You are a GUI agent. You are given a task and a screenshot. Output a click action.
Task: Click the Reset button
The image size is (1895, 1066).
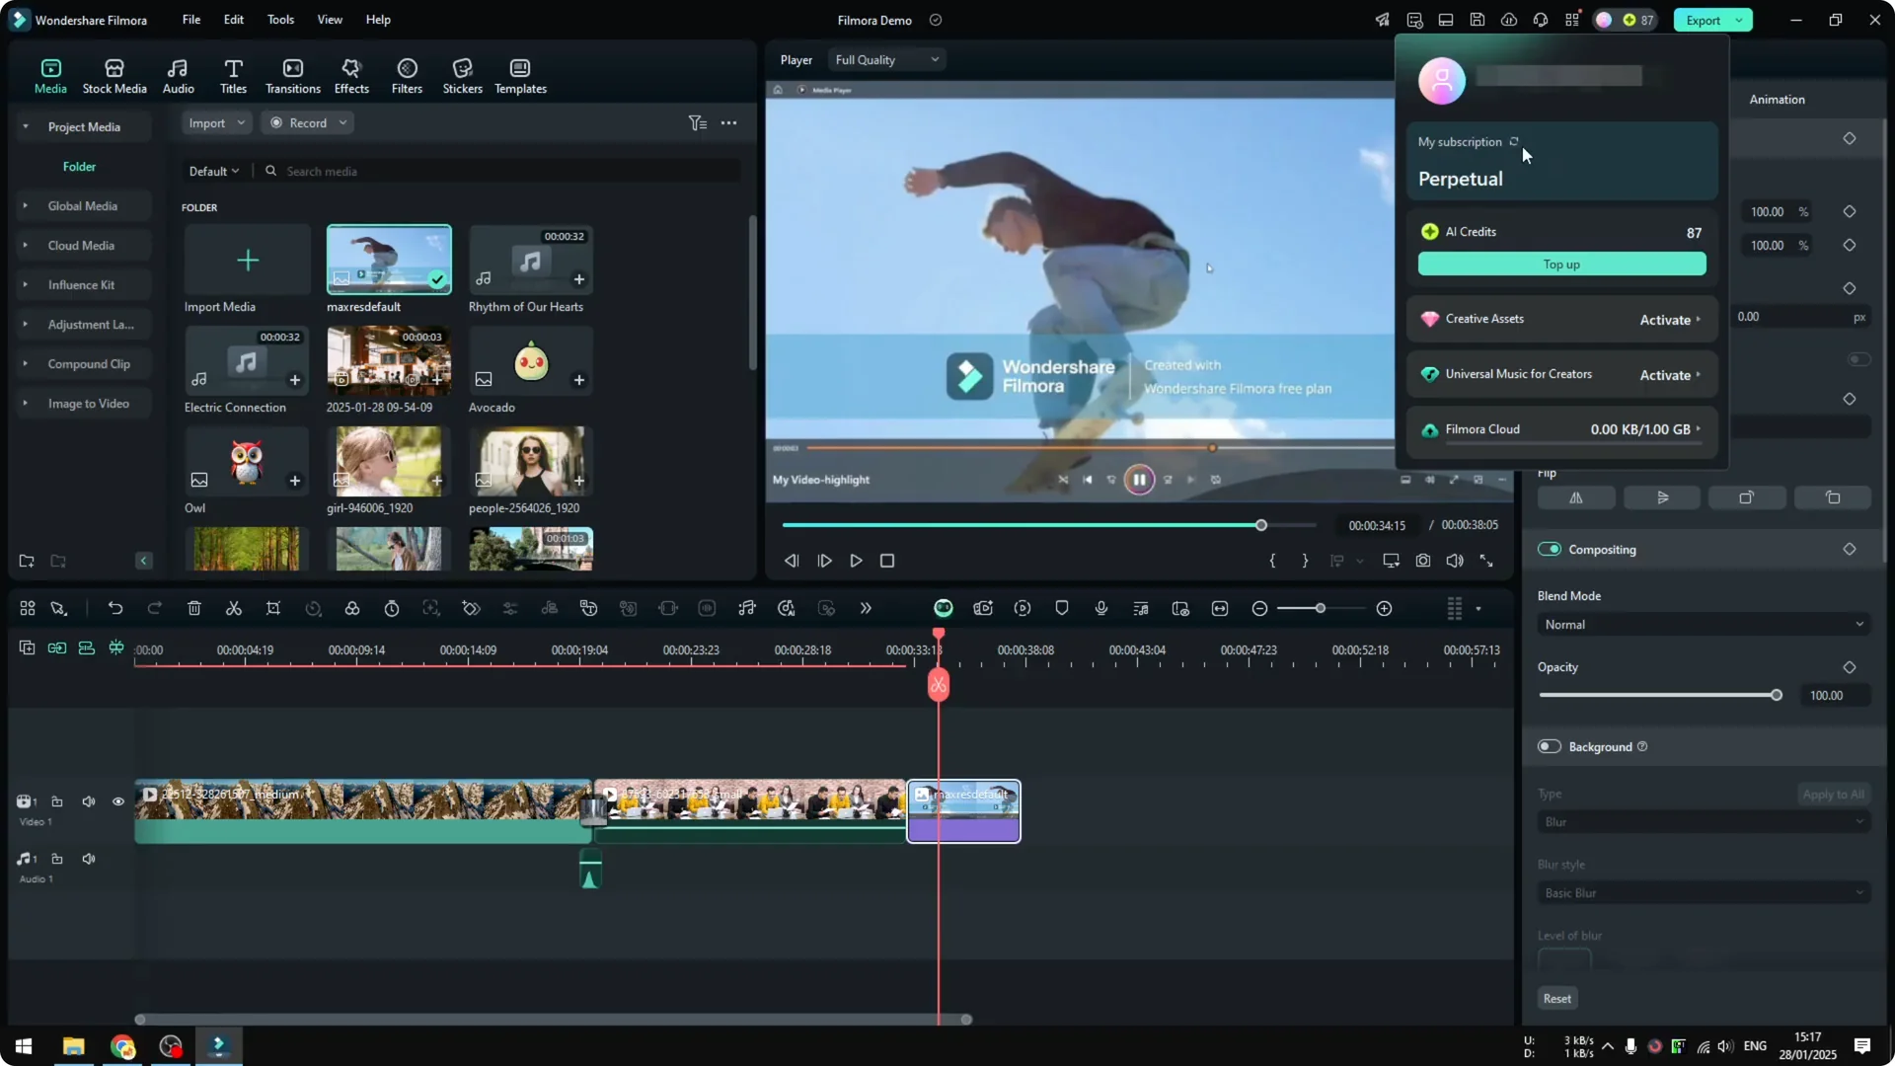pos(1556,998)
